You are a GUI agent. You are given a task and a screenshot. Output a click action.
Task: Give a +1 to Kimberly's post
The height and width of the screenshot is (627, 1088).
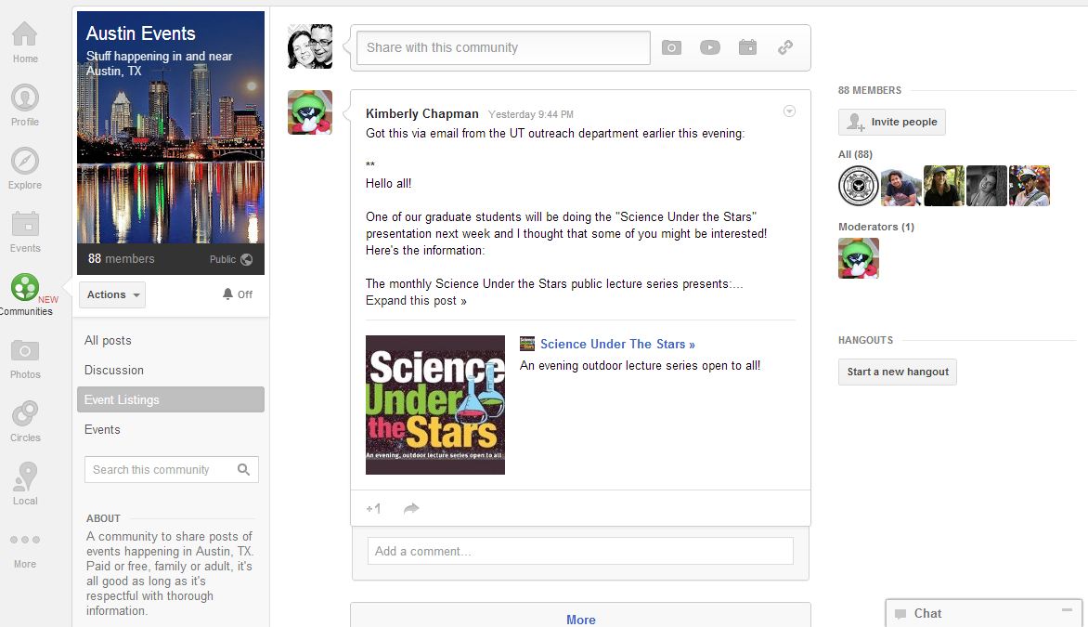tap(373, 508)
